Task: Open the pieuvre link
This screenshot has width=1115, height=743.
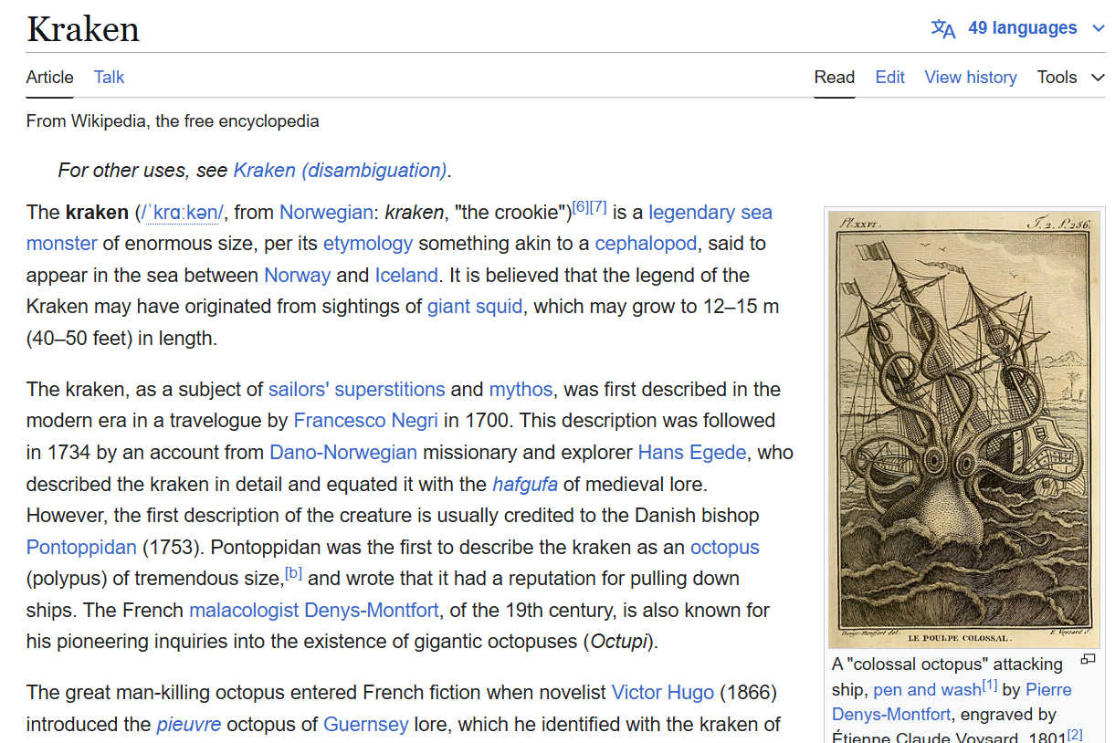Action: (x=189, y=725)
